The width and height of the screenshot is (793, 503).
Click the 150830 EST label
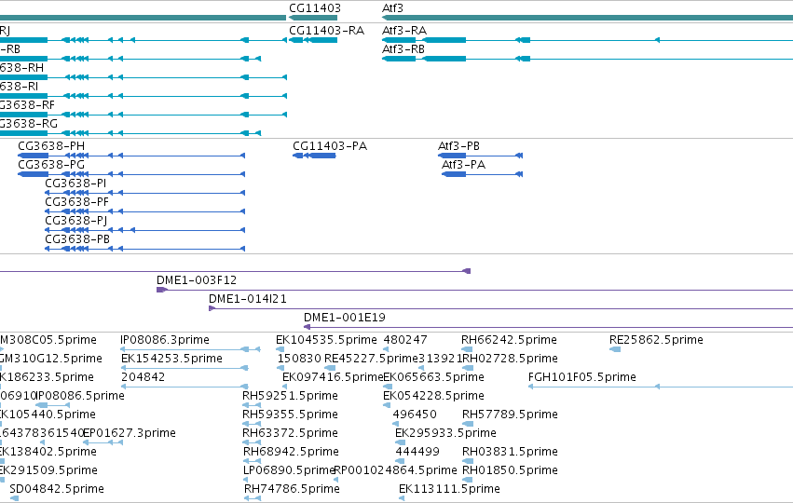[299, 359]
